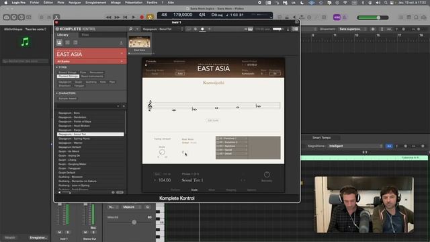Select preset Guqin Default
This screenshot has width=430, height=242.
coord(90,173)
